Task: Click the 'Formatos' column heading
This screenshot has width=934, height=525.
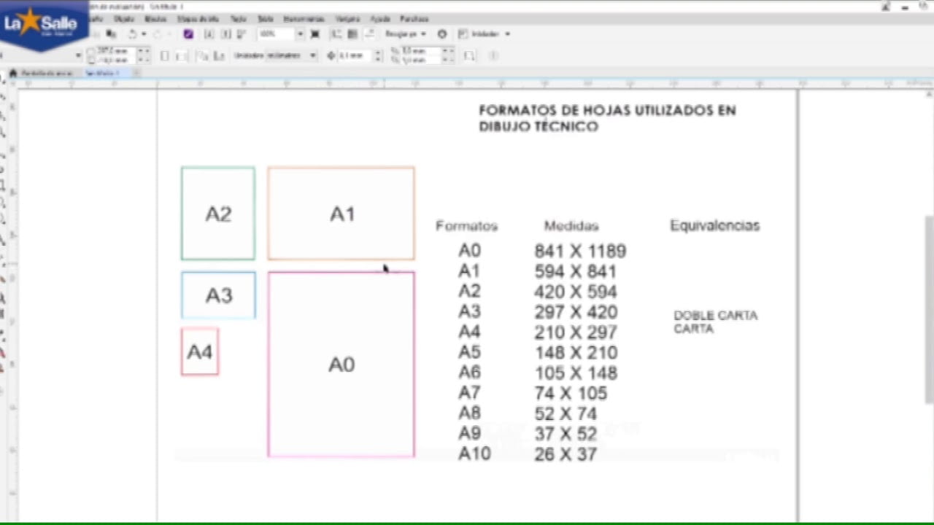Action: tap(466, 226)
